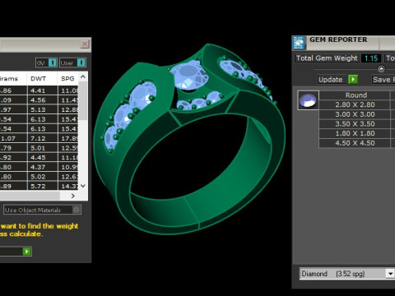Click the Total Gem Weight value 1.15
The height and width of the screenshot is (296, 395).
(371, 58)
